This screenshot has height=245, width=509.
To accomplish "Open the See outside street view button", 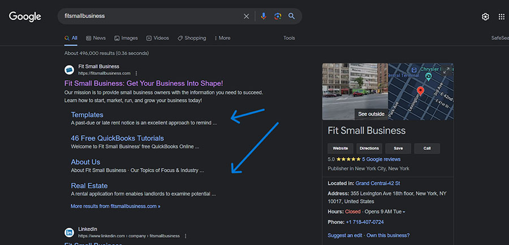I will 371,114.
